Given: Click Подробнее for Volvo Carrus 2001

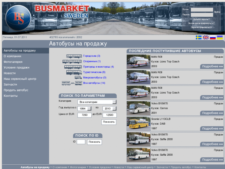Looking at the screenshot, I should (212, 113).
